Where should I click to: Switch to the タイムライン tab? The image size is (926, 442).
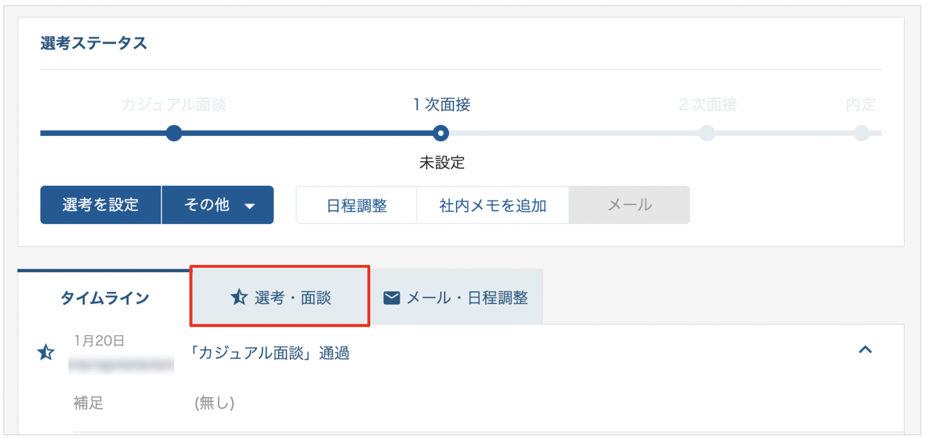click(104, 298)
